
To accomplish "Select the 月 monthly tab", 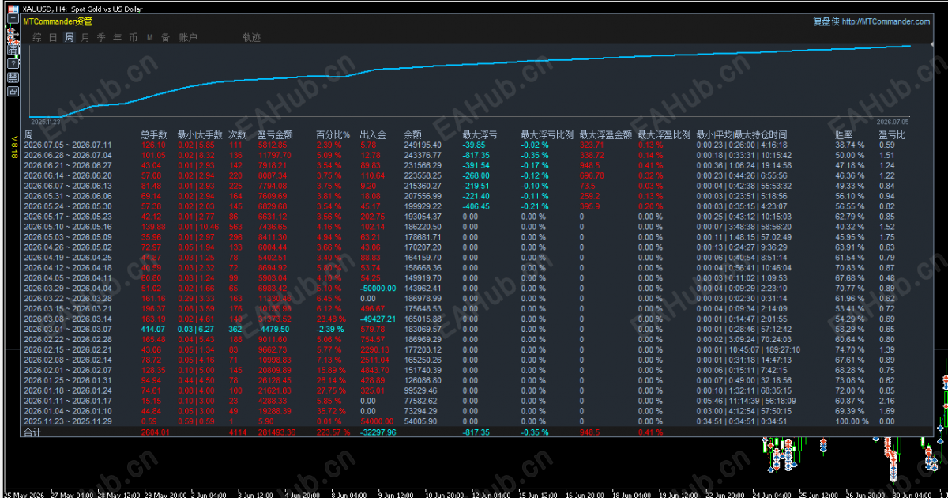I will [x=85, y=37].
